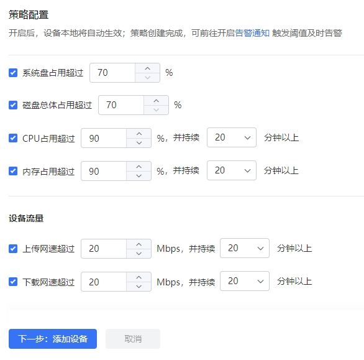Screen dimensions: 364x360
Task: Open the 告警通知 link
Action: click(252, 33)
